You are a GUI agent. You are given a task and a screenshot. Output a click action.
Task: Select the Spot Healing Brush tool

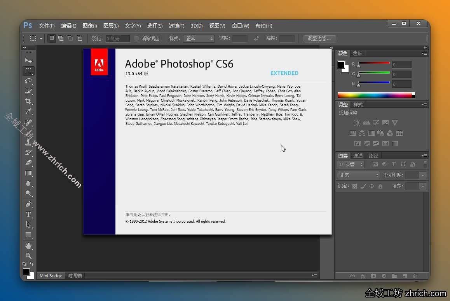point(28,123)
